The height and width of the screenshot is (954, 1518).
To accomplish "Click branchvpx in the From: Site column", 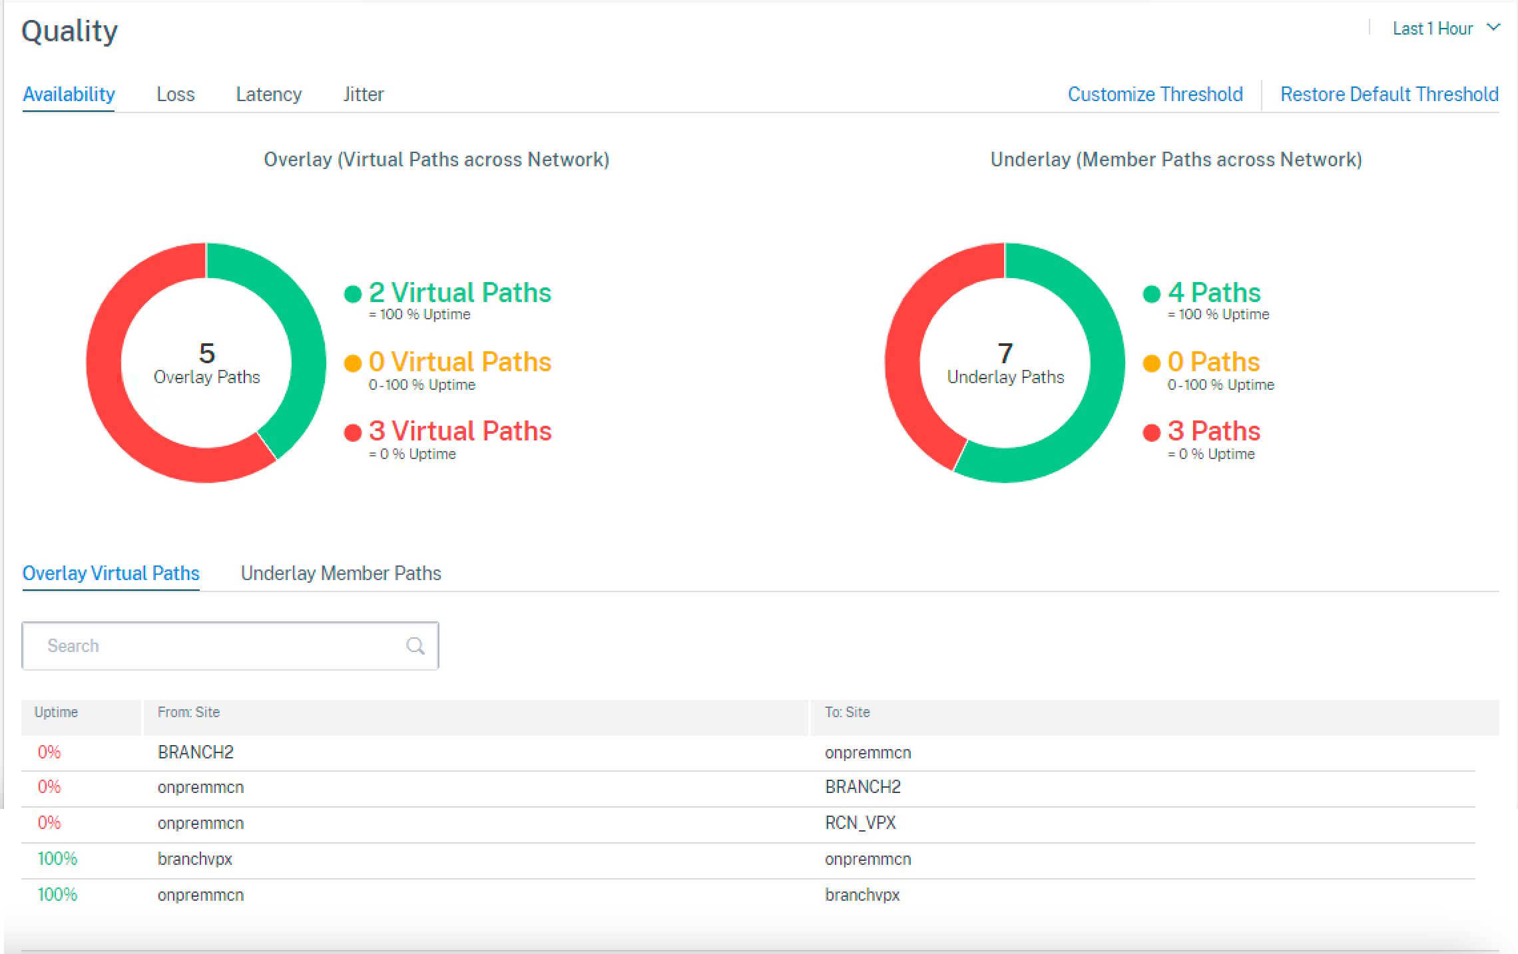I will 195,859.
